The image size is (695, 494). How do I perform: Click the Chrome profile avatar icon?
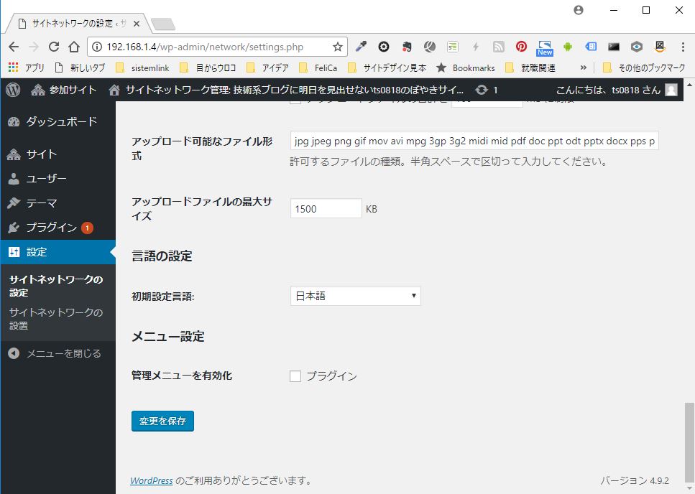579,10
